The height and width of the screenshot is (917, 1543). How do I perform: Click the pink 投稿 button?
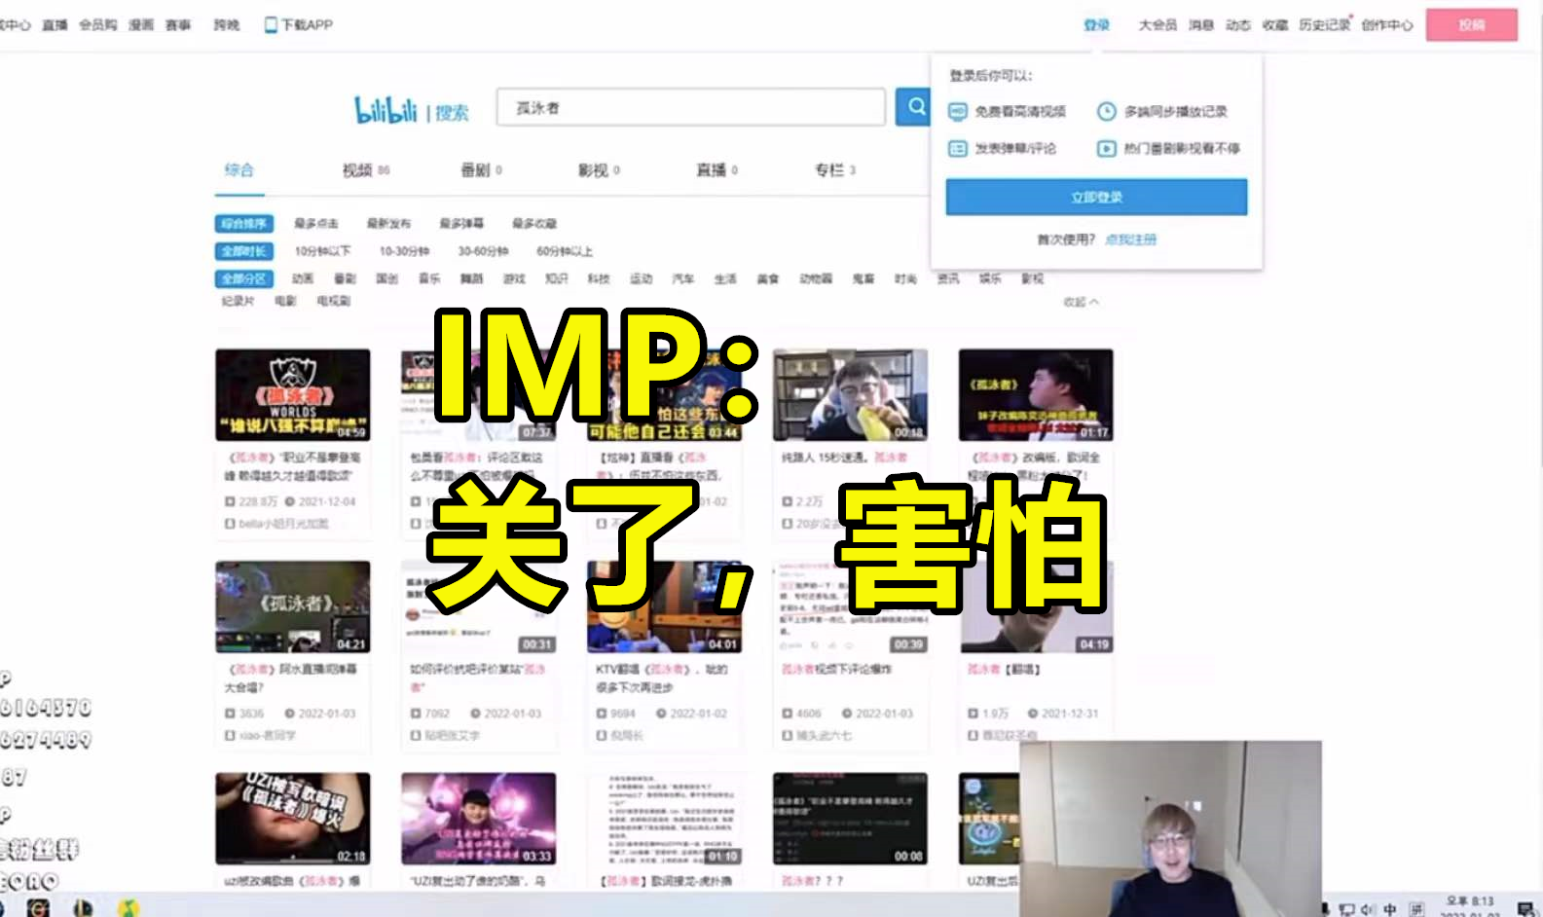[x=1472, y=25]
